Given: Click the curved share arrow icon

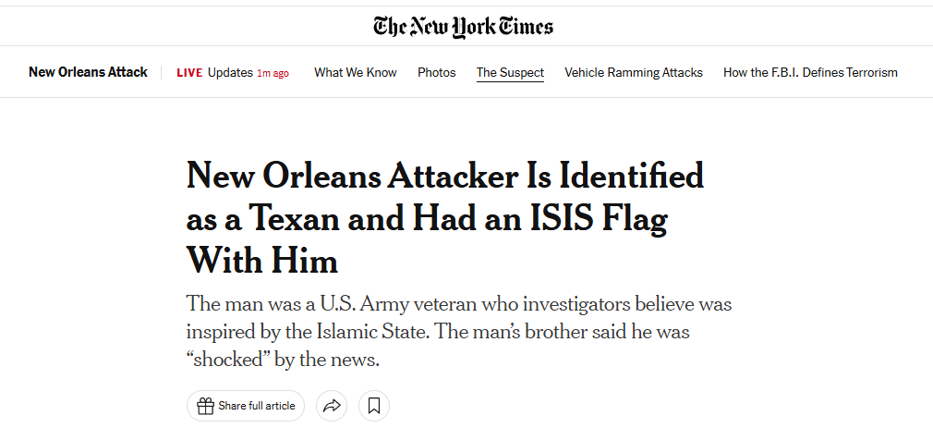Looking at the screenshot, I should click(x=331, y=406).
